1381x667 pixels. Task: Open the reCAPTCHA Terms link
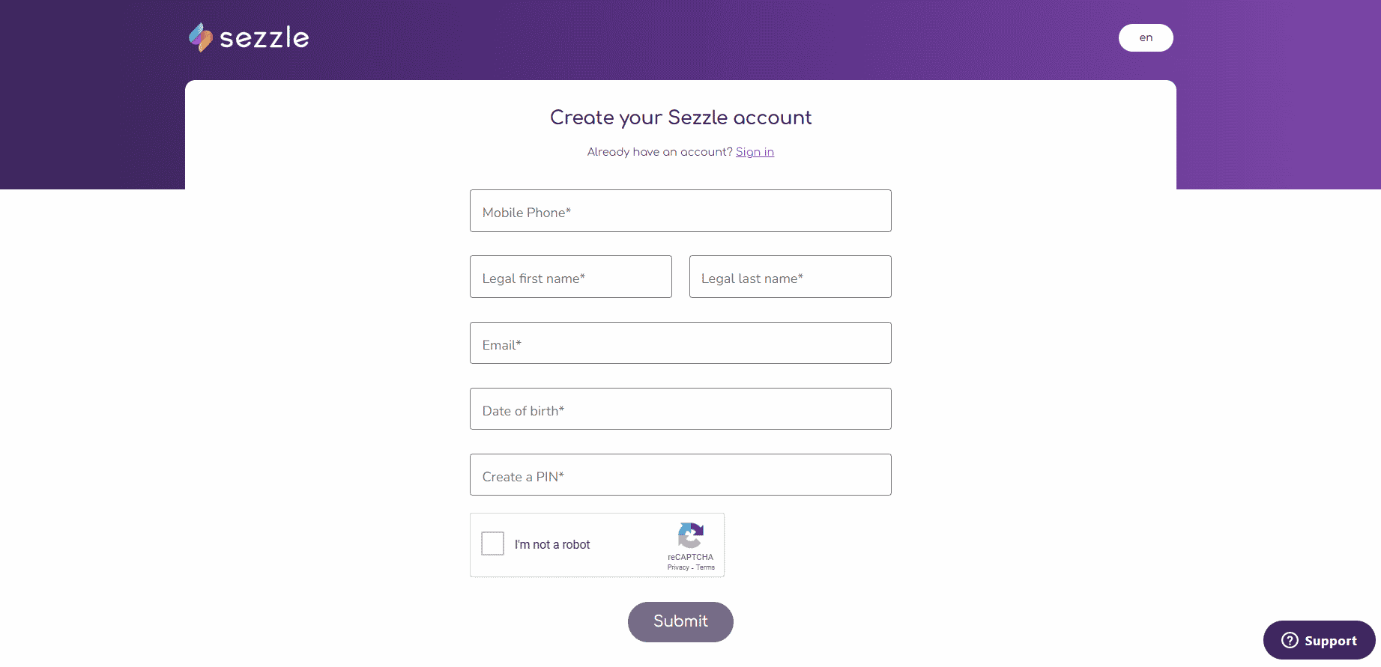705,567
